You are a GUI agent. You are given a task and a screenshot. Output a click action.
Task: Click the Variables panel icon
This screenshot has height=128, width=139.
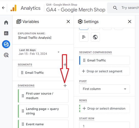click(x=19, y=22)
